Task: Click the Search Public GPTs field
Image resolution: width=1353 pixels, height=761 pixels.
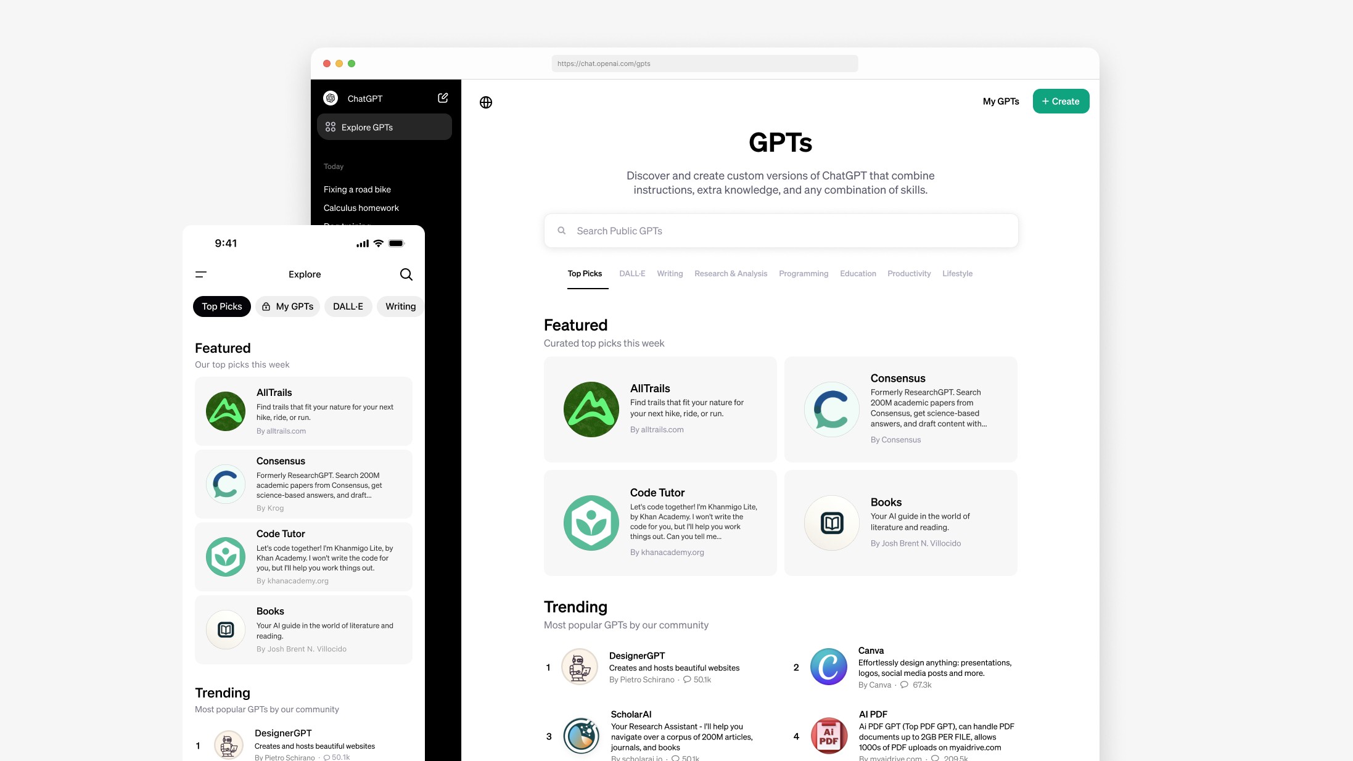Action: click(x=779, y=231)
